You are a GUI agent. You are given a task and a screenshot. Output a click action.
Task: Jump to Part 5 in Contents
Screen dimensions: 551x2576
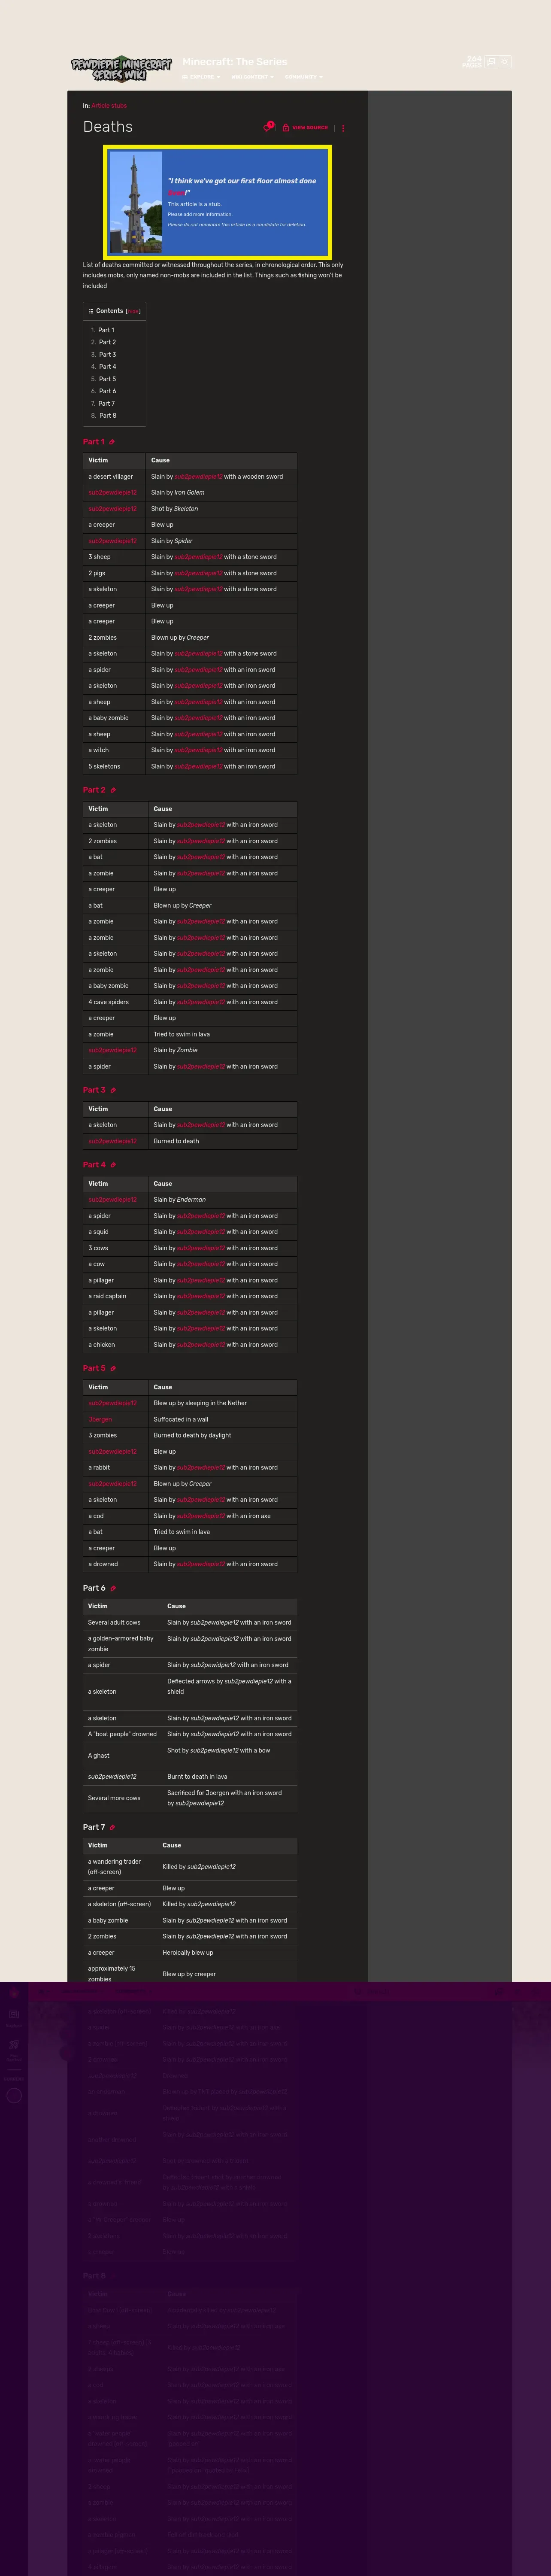(107, 379)
